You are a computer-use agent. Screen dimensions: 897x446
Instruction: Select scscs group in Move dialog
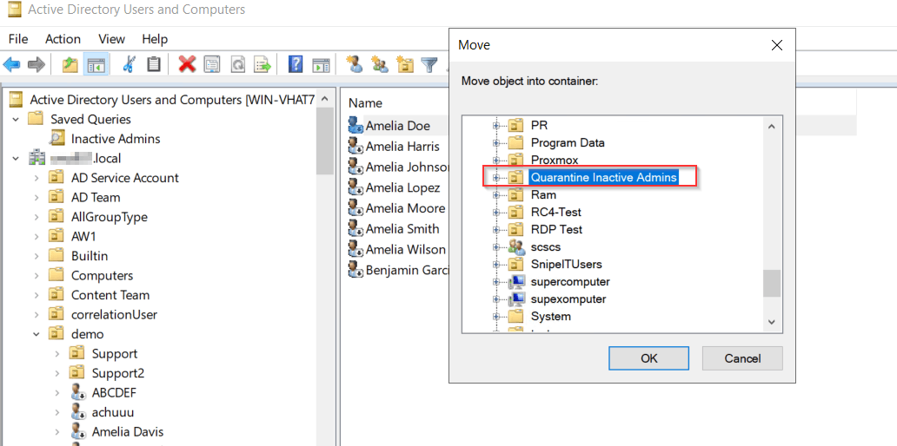[546, 246]
